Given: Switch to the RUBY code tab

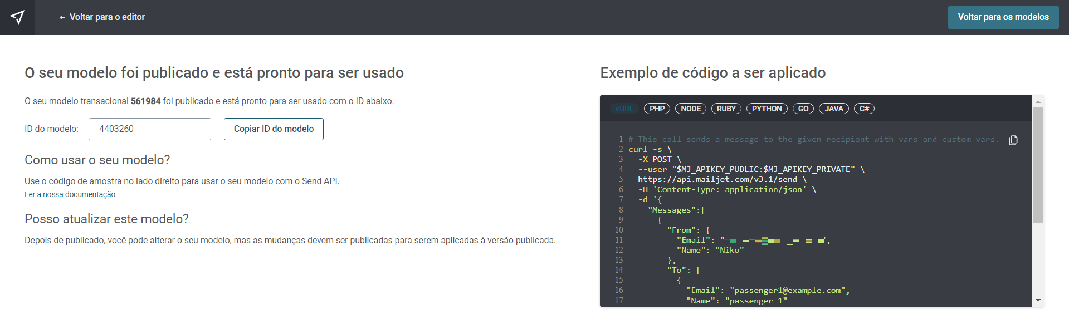Looking at the screenshot, I should pyautogui.click(x=726, y=109).
